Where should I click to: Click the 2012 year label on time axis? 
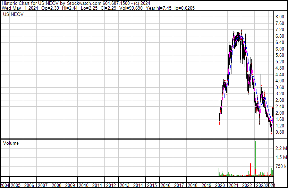pos(111,185)
